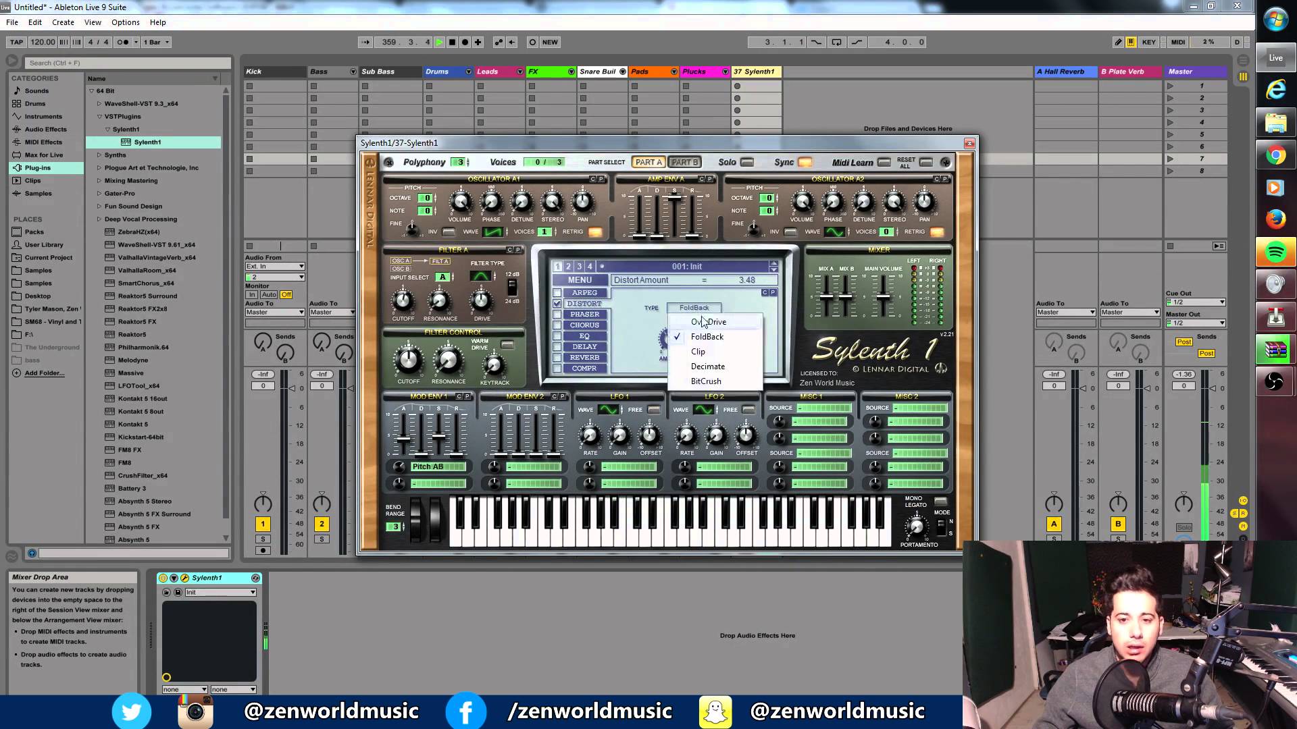Select FoldBack distortion type
The image size is (1297, 729).
[x=715, y=337]
